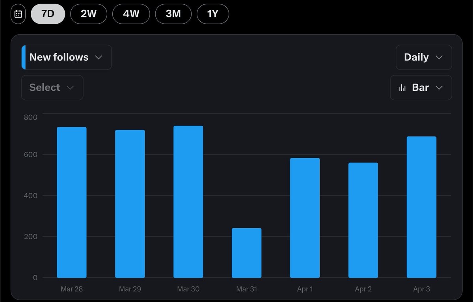The width and height of the screenshot is (473, 302).
Task: Click the Apr 1 axis label
Action: click(305, 289)
